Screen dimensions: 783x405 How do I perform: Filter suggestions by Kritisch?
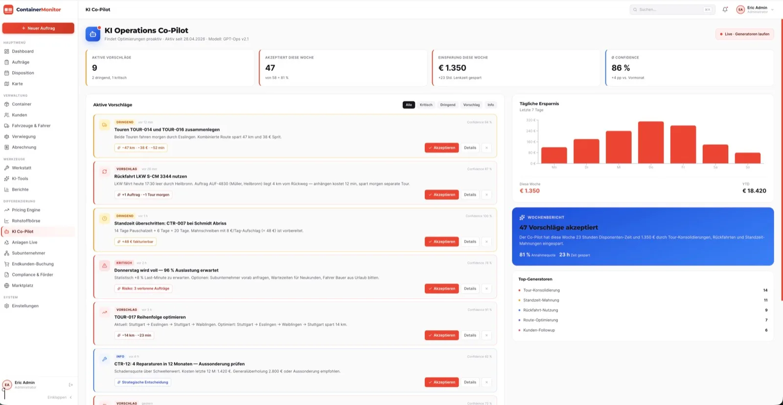426,105
